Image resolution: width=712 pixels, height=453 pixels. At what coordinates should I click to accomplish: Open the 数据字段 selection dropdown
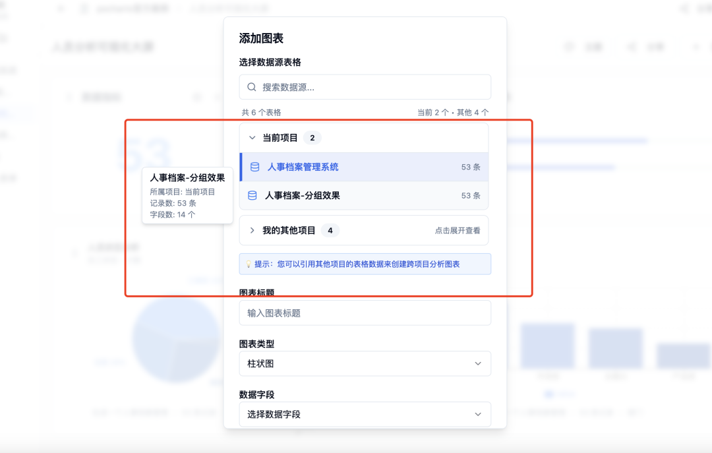[x=365, y=414]
